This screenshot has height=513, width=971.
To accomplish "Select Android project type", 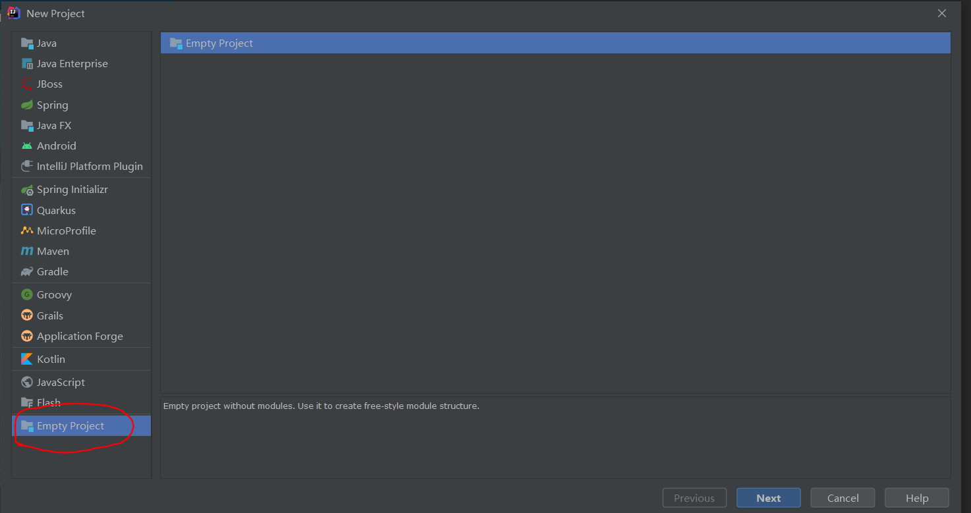I will coord(81,146).
